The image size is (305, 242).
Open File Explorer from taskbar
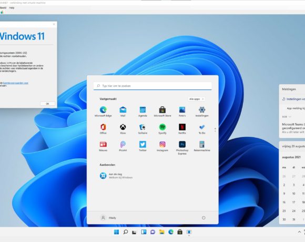point(161,232)
